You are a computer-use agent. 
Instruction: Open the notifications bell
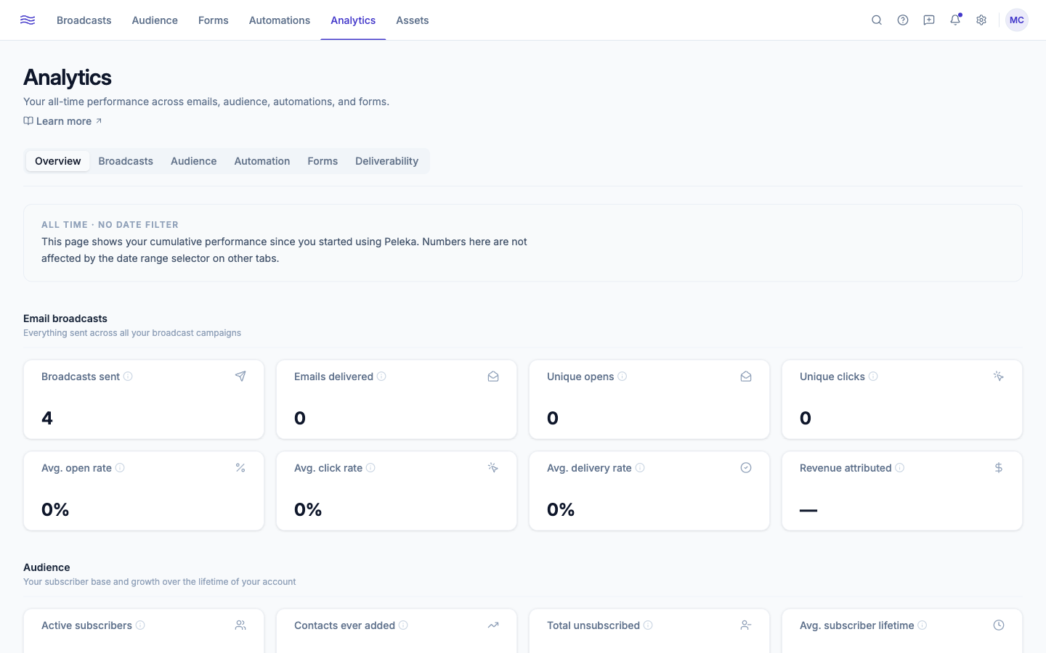(955, 20)
